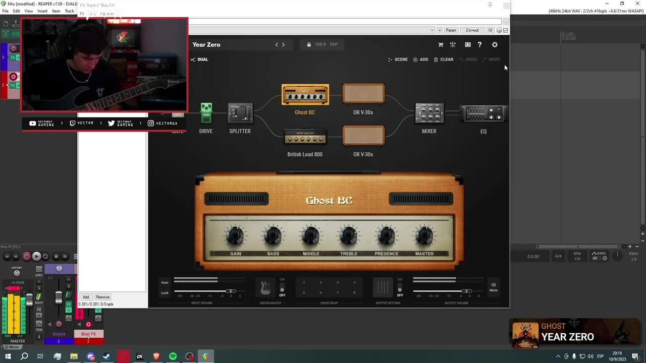Toggle the FX bypass checkbox

click(506, 30)
